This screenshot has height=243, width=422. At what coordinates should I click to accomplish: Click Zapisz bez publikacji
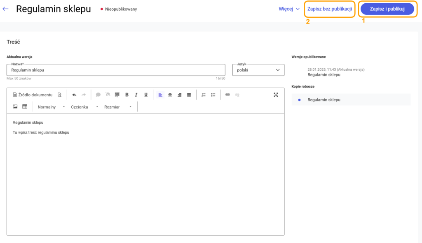[330, 9]
